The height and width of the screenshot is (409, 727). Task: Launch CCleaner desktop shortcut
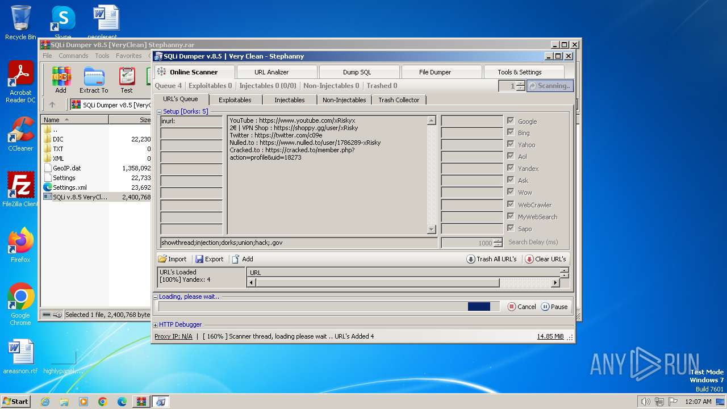point(20,135)
